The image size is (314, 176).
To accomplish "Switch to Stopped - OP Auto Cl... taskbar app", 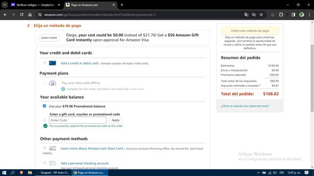I will tap(53, 173).
